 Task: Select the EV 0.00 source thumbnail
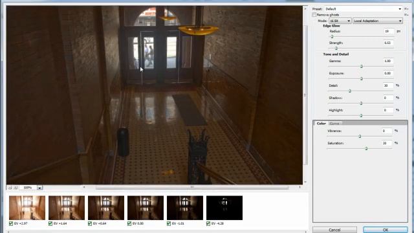146,208
